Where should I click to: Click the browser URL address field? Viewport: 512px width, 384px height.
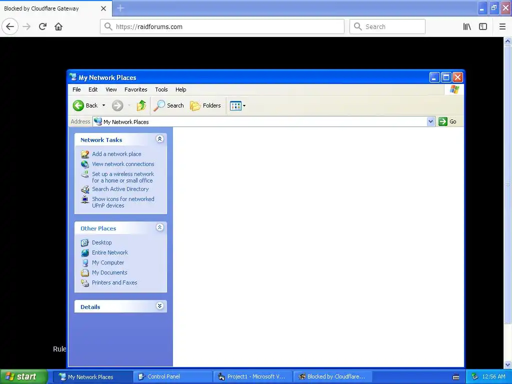tap(222, 26)
